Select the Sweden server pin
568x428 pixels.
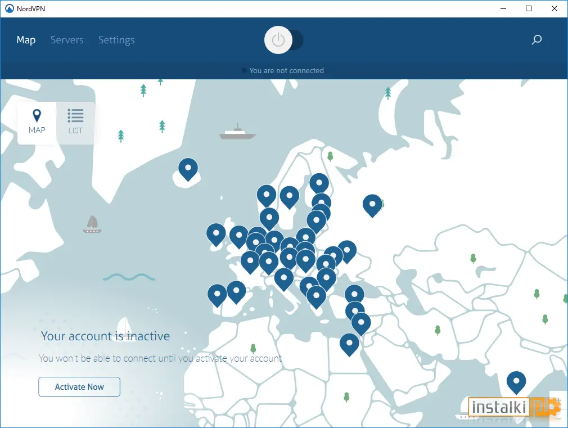tap(290, 196)
